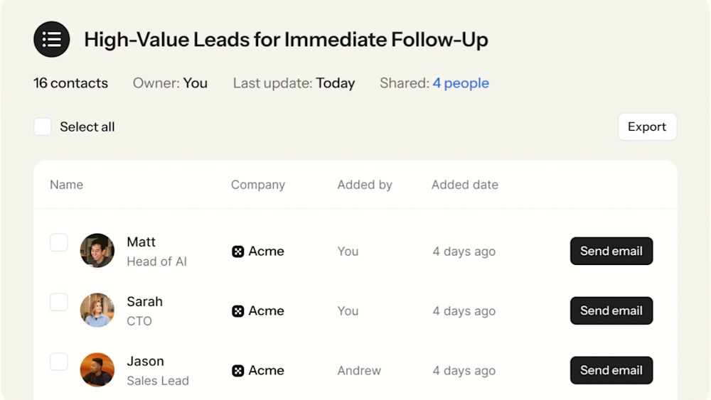711x400 pixels.
Task: Send email to Sarah
Action: 611,310
